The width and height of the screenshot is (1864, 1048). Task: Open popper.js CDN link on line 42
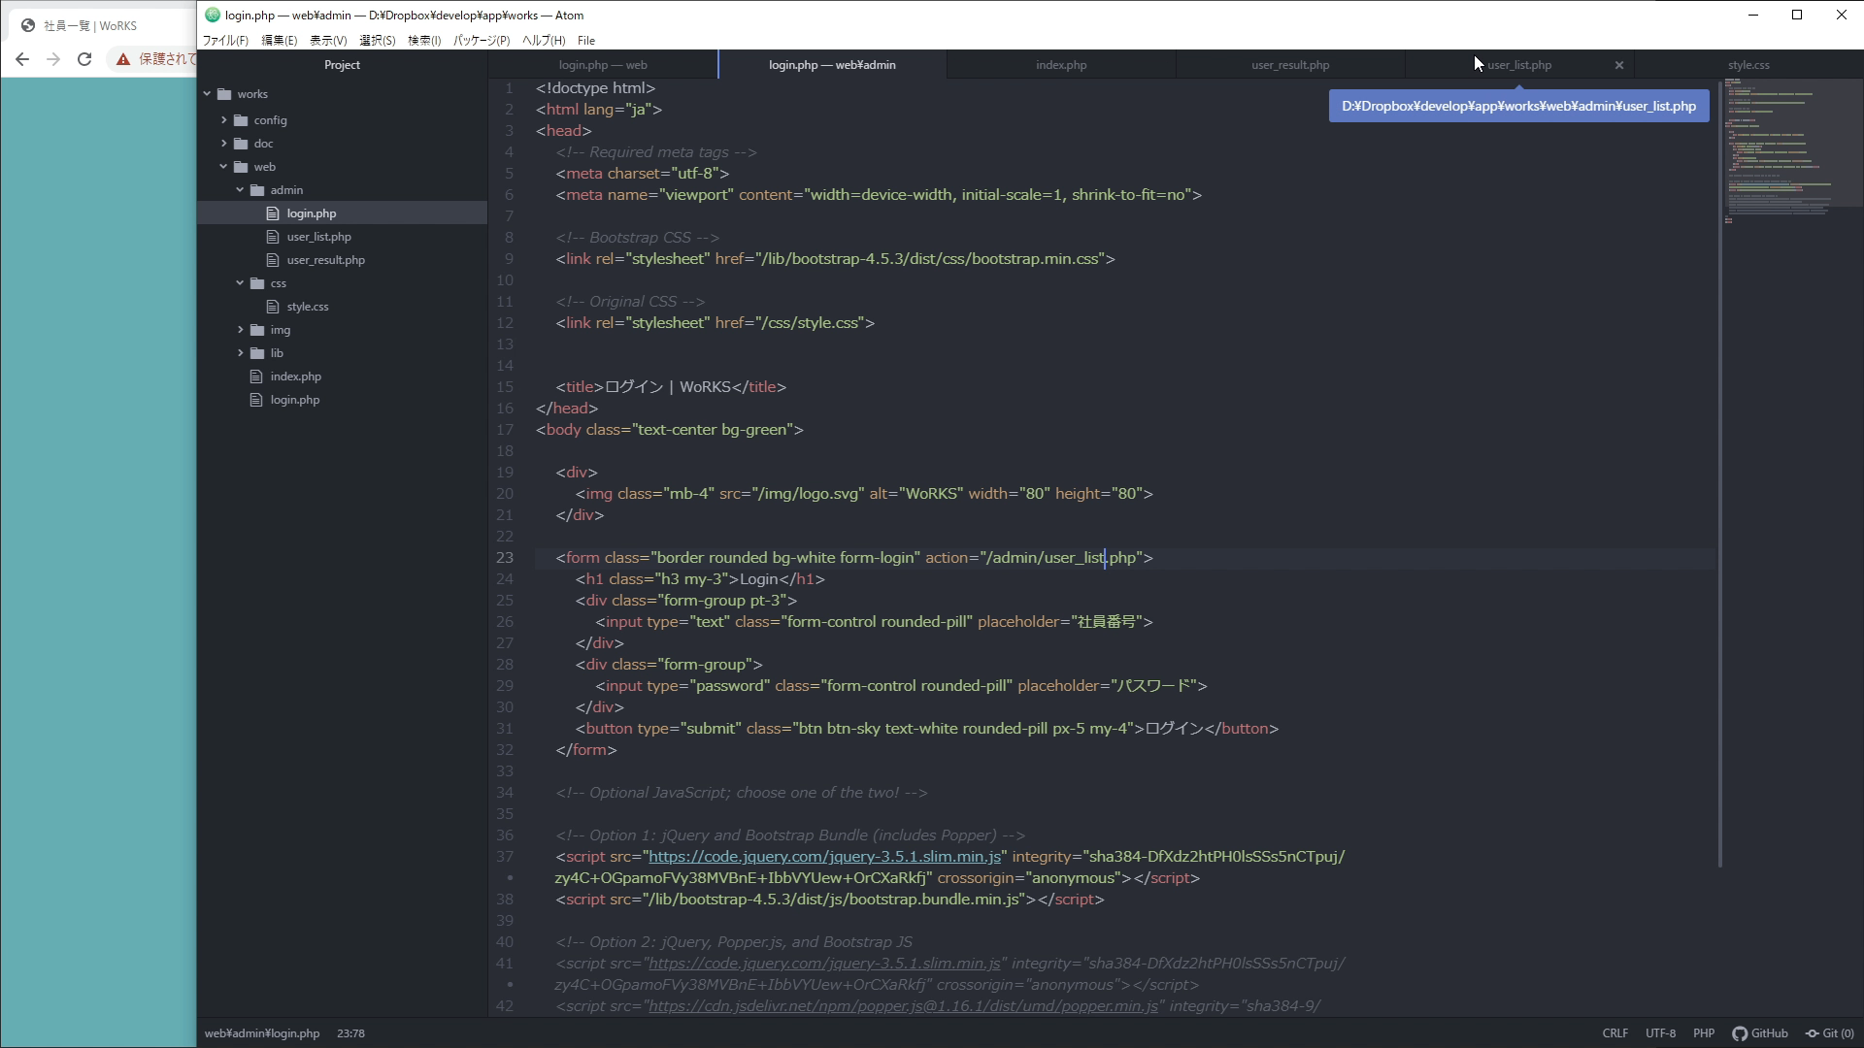pyautogui.click(x=903, y=1006)
